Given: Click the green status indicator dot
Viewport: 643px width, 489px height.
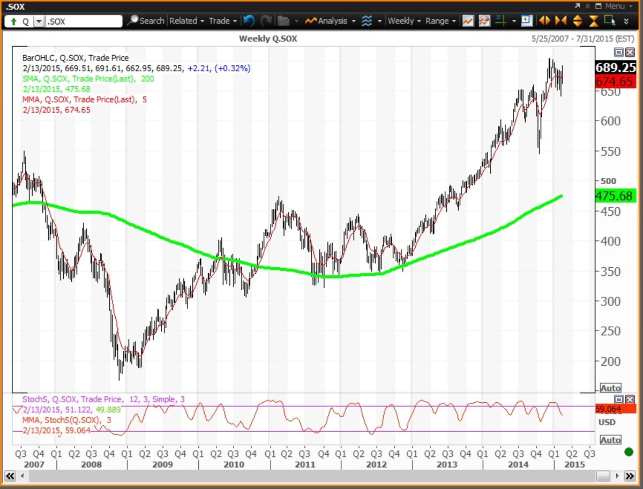Looking at the screenshot, I should coord(629,452).
